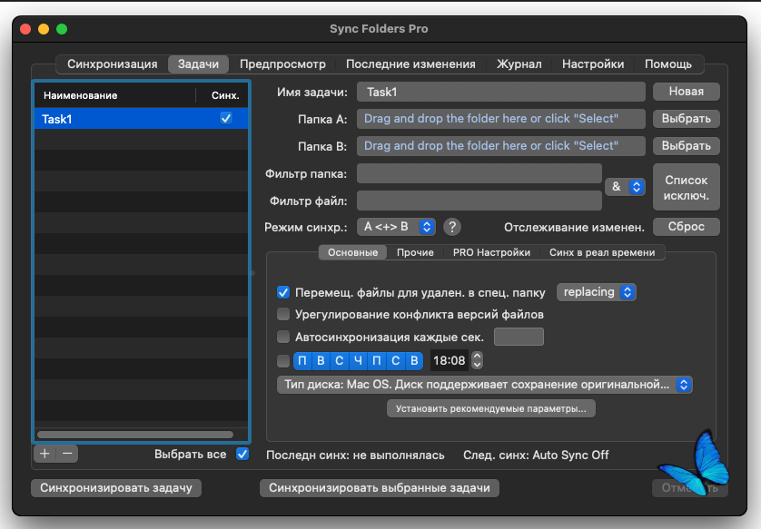Click the help question mark button
Viewport: 761px width, 529px height.
tap(452, 227)
